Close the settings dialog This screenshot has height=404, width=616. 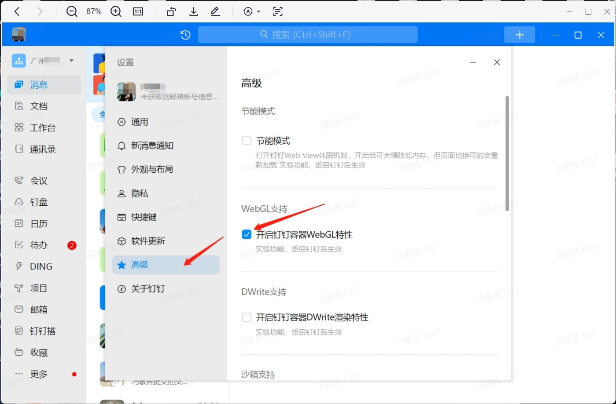pyautogui.click(x=497, y=62)
